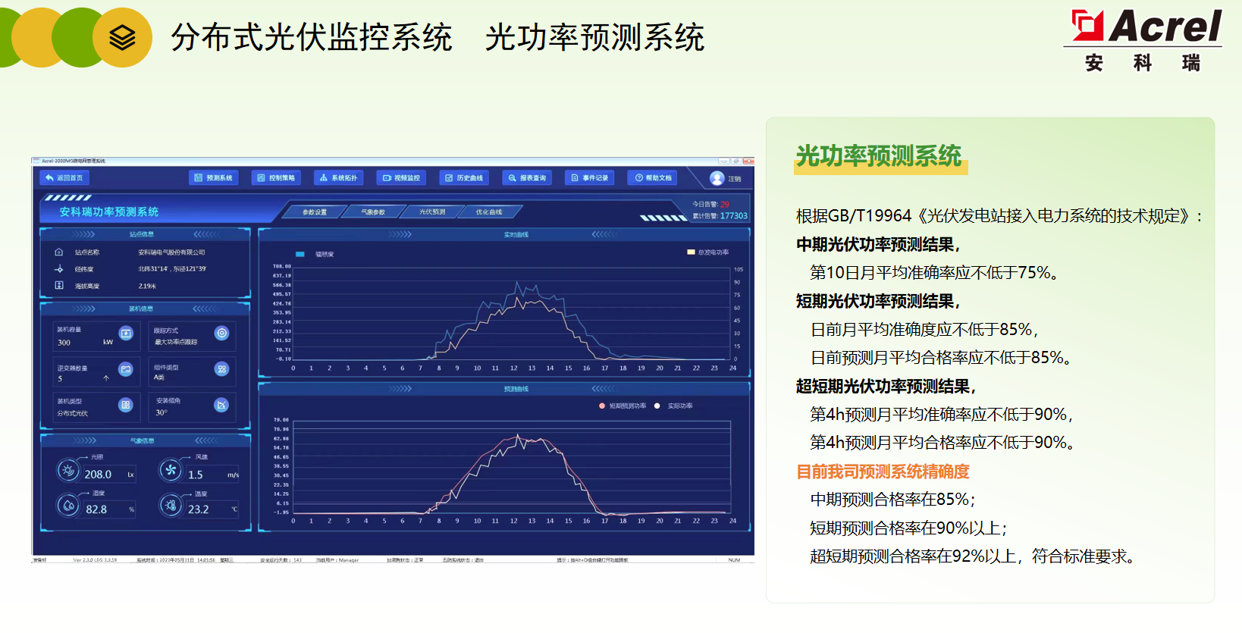Open the 帮助文档 navigation button
The image size is (1242, 633).
(653, 178)
